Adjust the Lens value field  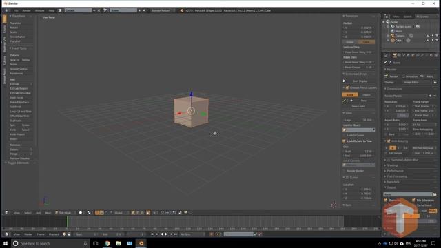click(x=358, y=120)
